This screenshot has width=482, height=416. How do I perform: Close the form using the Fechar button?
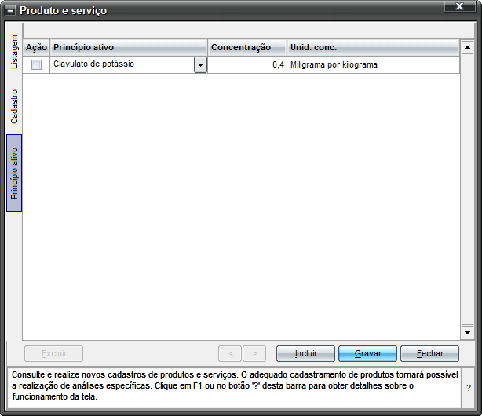[429, 353]
